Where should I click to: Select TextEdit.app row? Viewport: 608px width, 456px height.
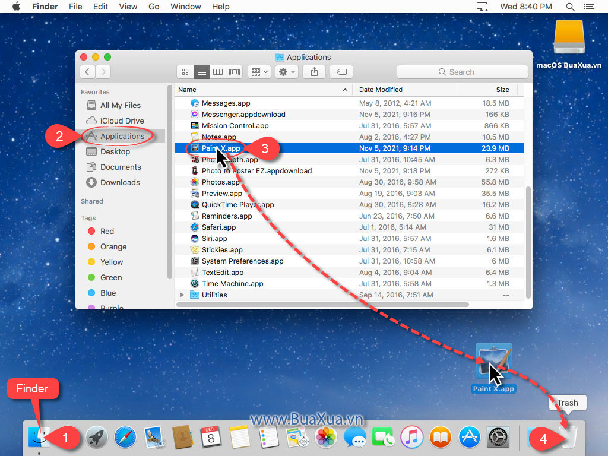(x=349, y=272)
